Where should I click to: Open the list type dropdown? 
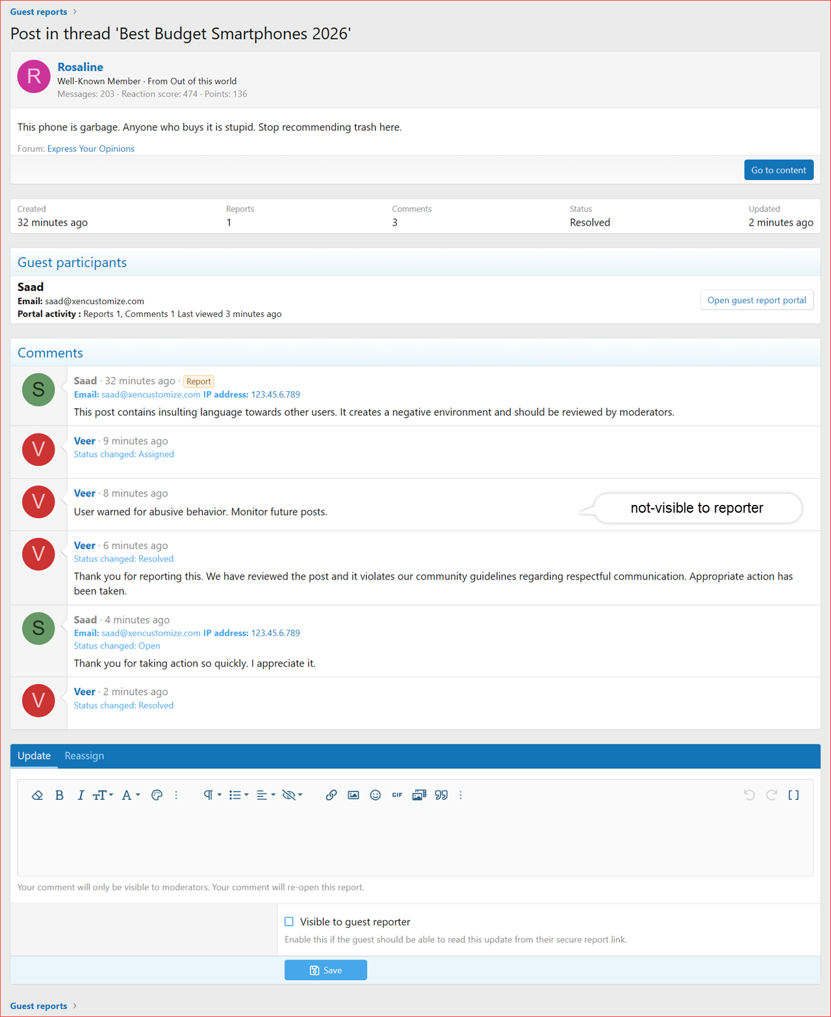(238, 795)
